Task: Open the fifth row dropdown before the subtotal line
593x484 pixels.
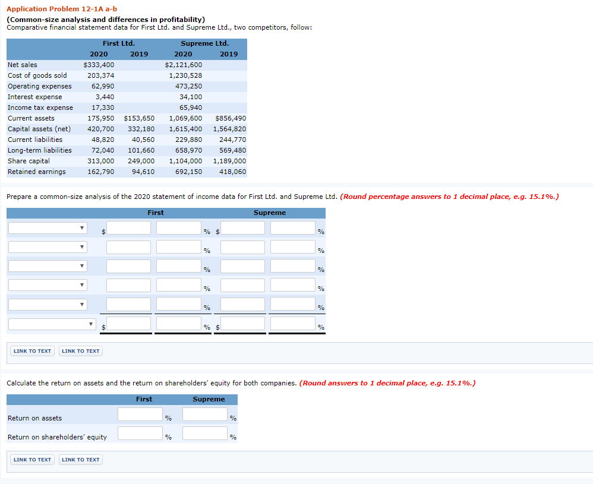Action: coord(48,304)
